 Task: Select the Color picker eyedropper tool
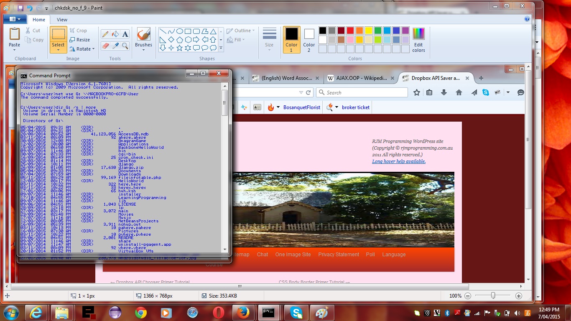click(x=115, y=46)
